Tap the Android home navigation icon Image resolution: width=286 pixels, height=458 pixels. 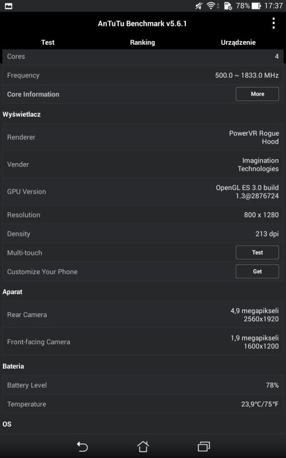[x=143, y=447]
